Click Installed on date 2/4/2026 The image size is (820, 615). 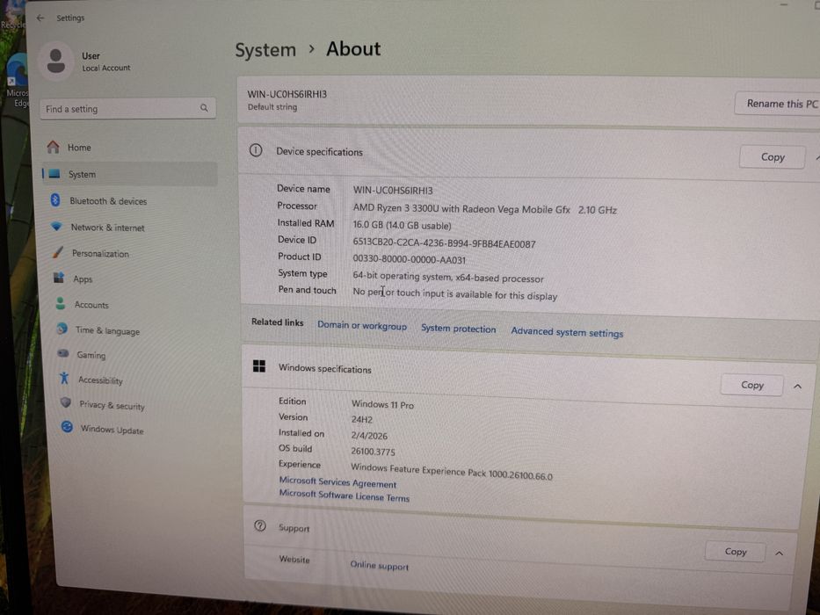369,436
